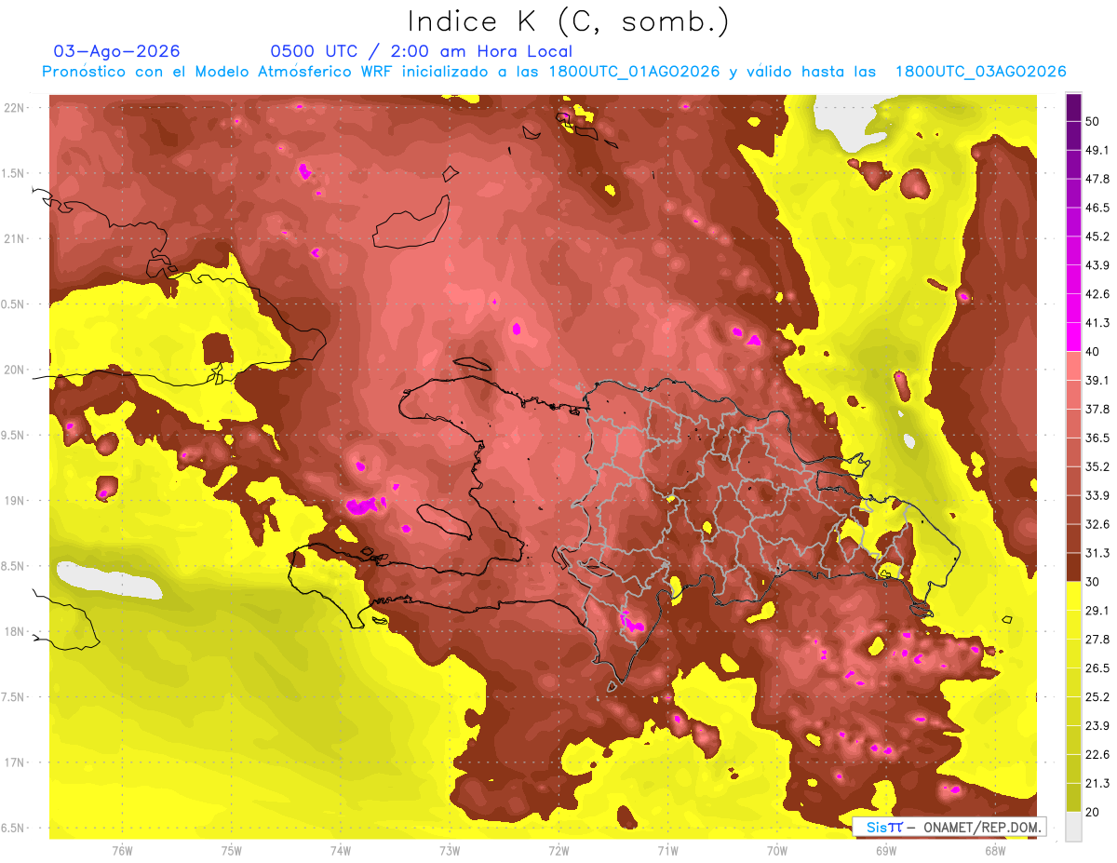This screenshot has height=863, width=1117.
Task: Click legend value '33.9'
Action: pyautogui.click(x=1097, y=496)
